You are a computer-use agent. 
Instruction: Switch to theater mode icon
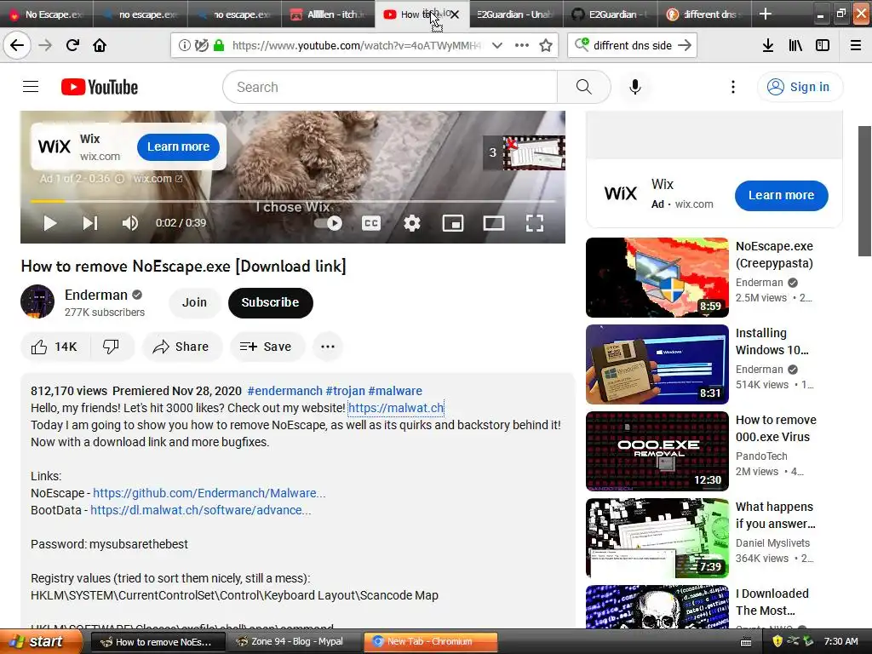494,224
